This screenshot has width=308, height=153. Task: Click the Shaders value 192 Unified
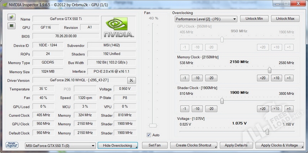112,54
